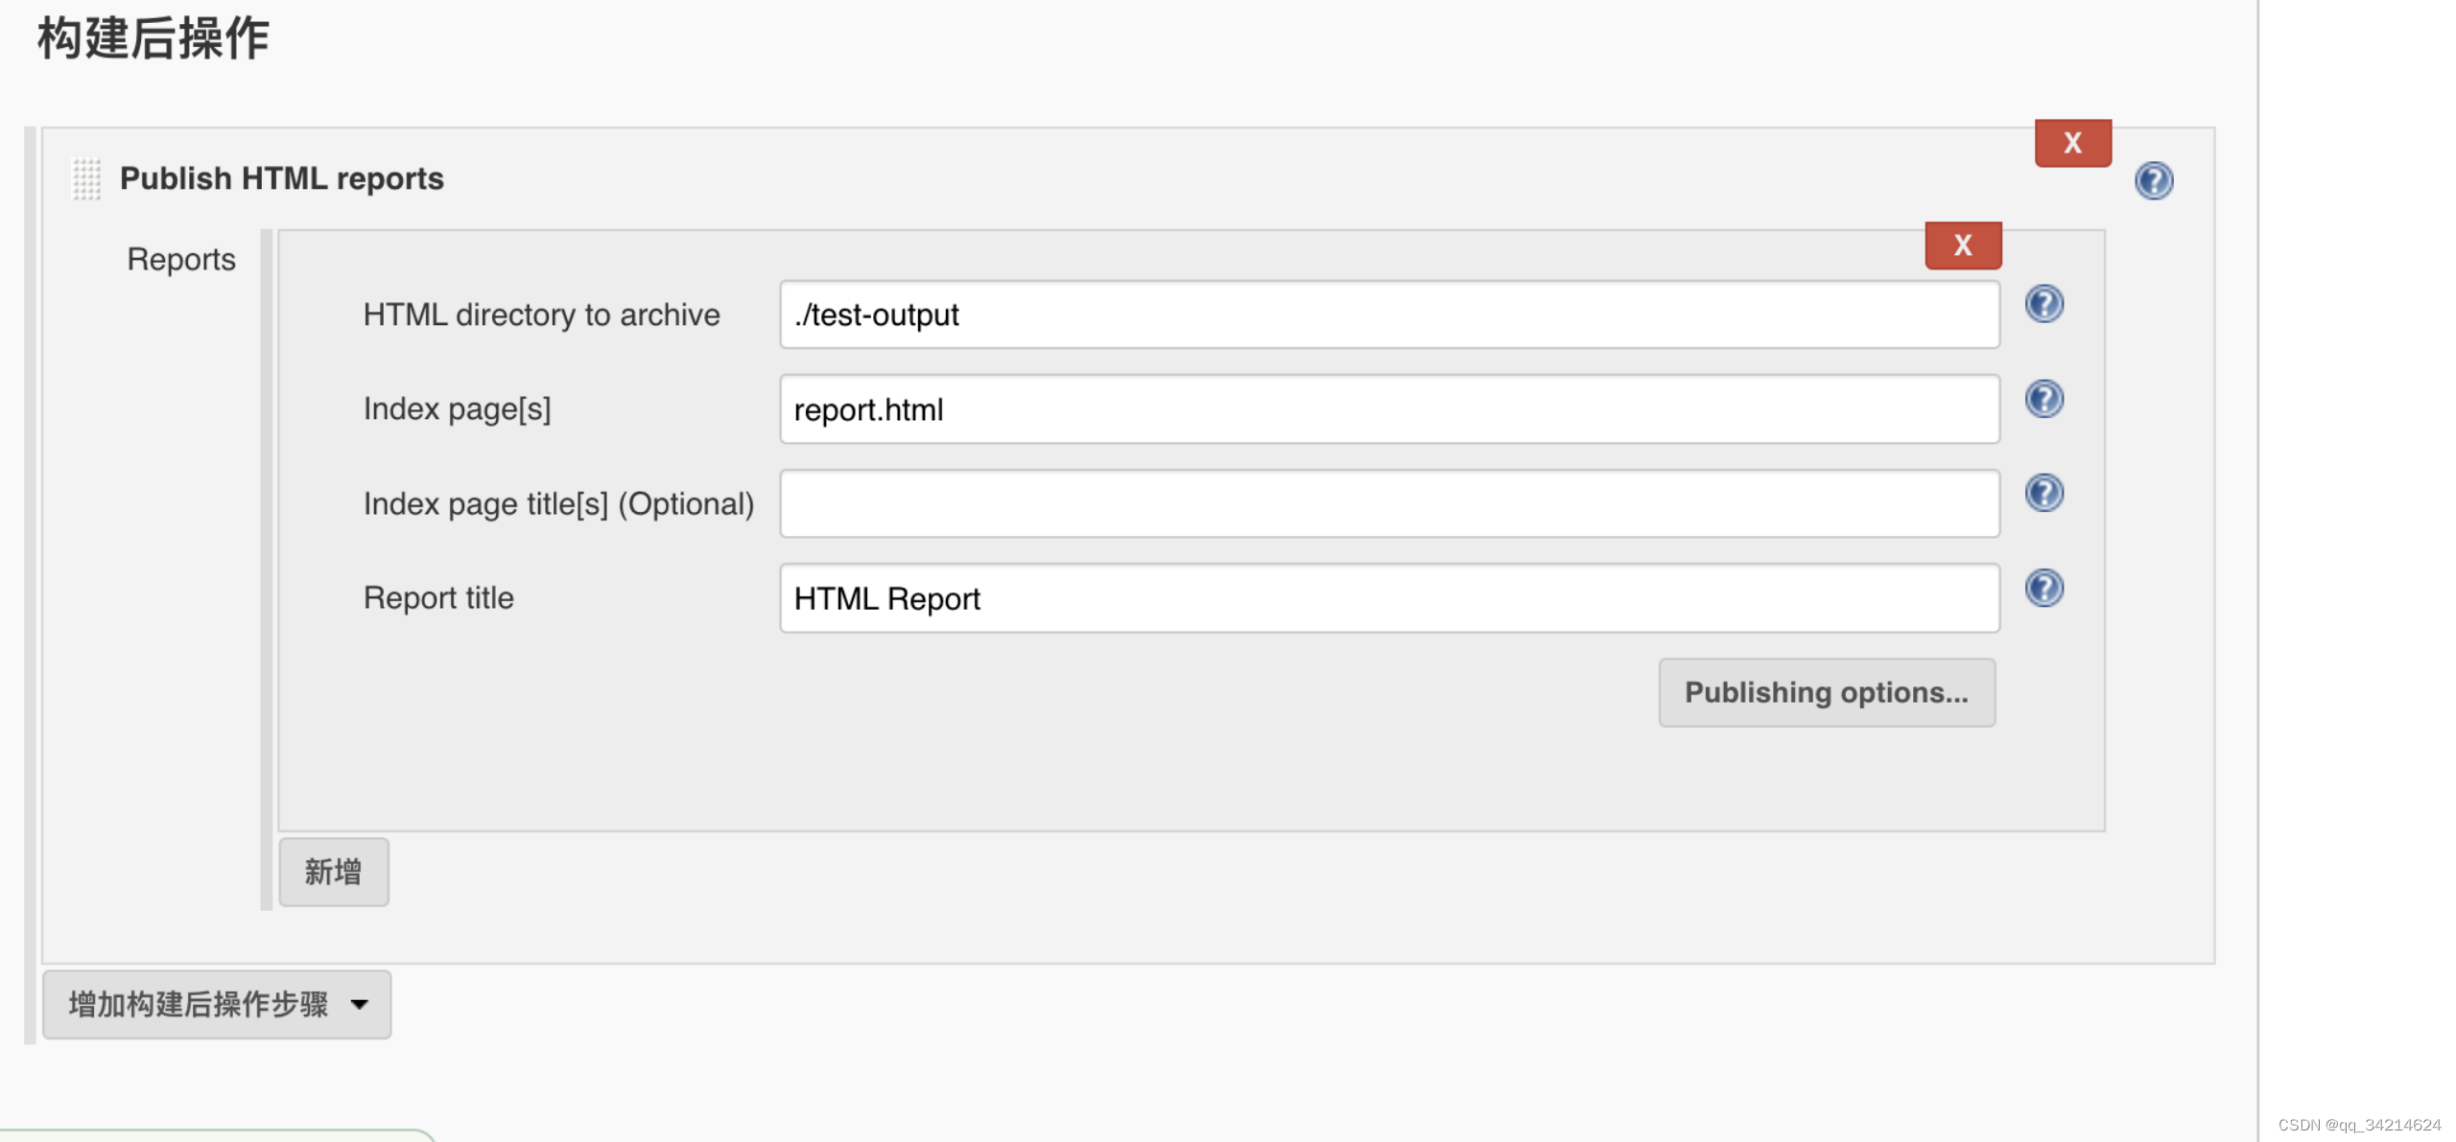Open help for Publish HTML reports section

2152,180
